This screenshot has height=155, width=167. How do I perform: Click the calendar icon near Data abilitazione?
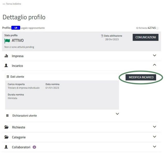click(102, 36)
